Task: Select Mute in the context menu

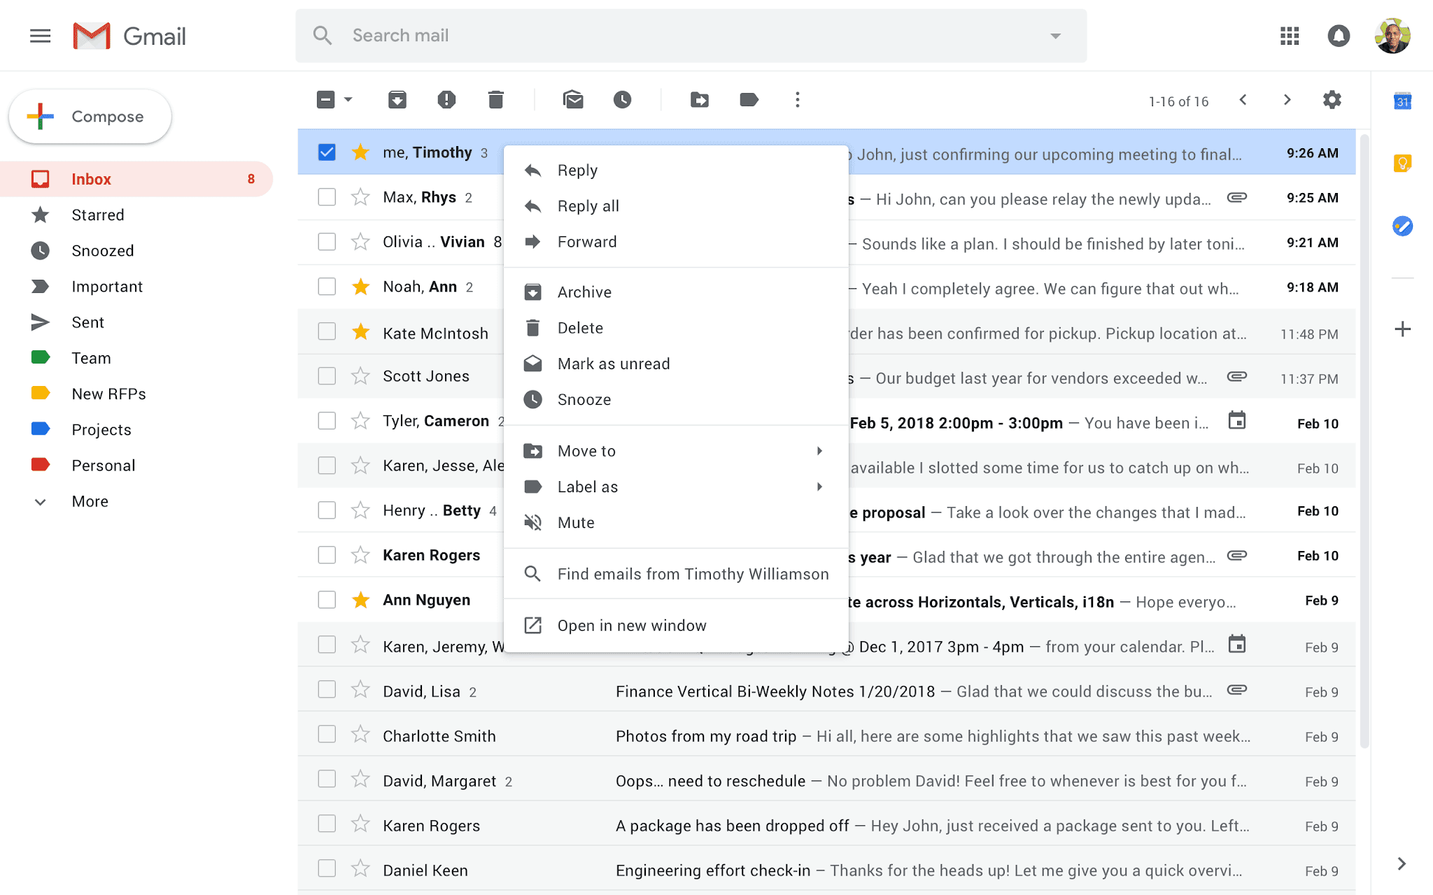Action: (575, 522)
